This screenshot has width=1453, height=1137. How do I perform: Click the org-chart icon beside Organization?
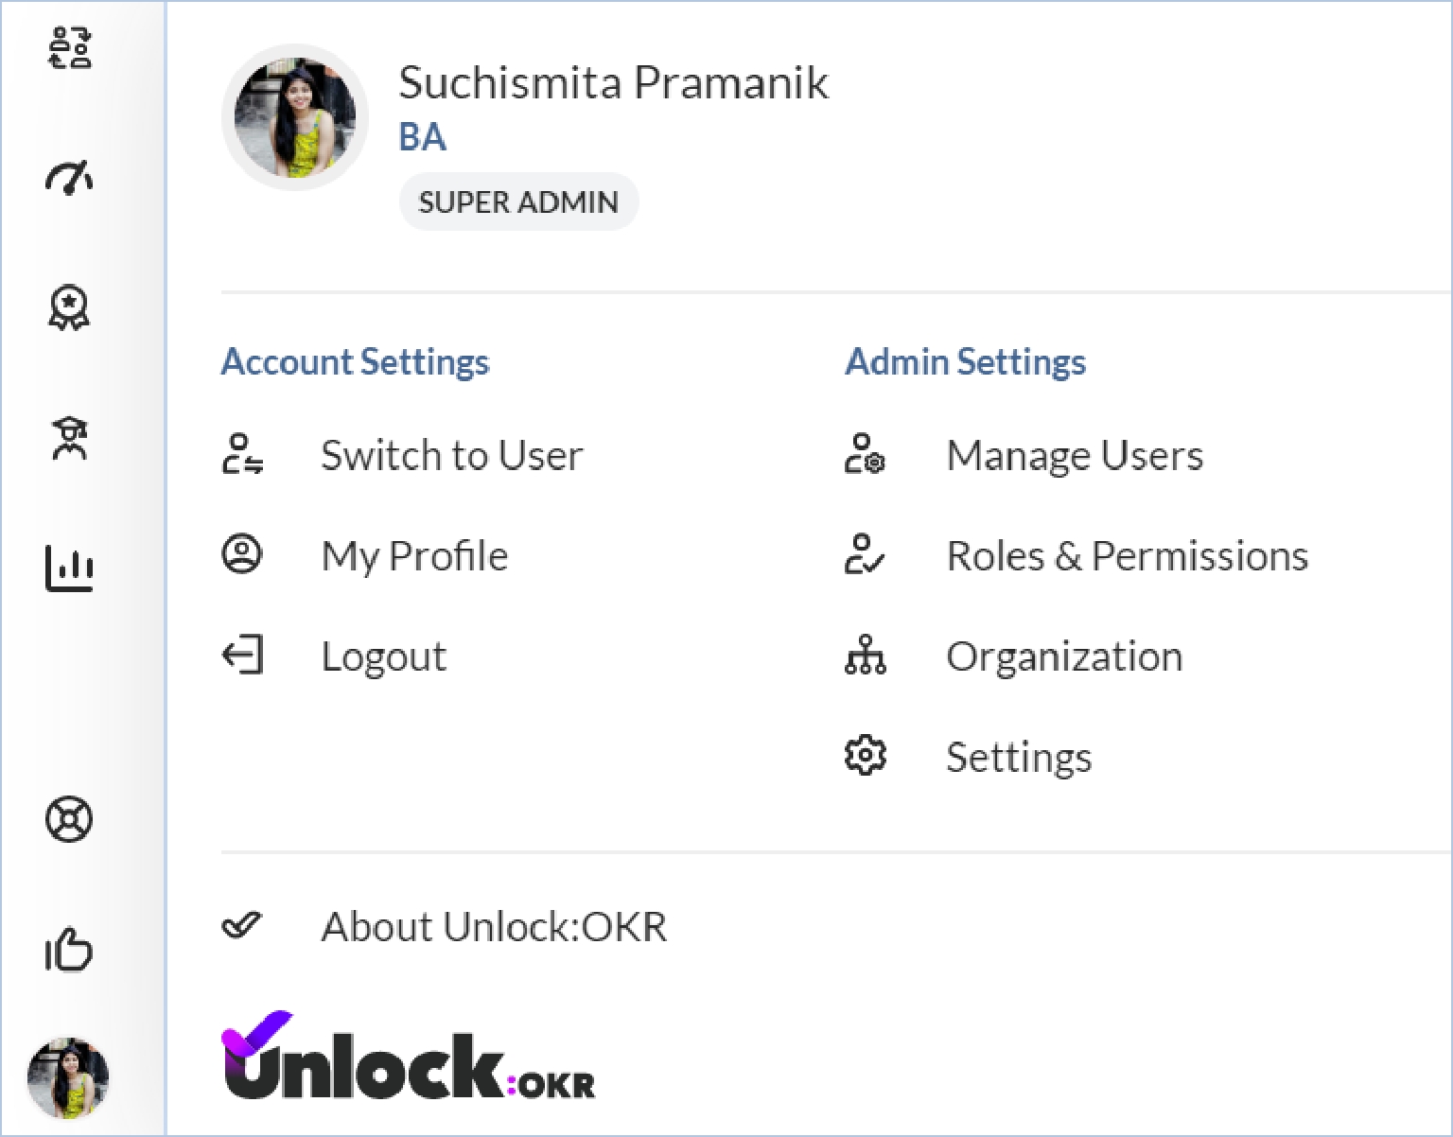click(865, 656)
